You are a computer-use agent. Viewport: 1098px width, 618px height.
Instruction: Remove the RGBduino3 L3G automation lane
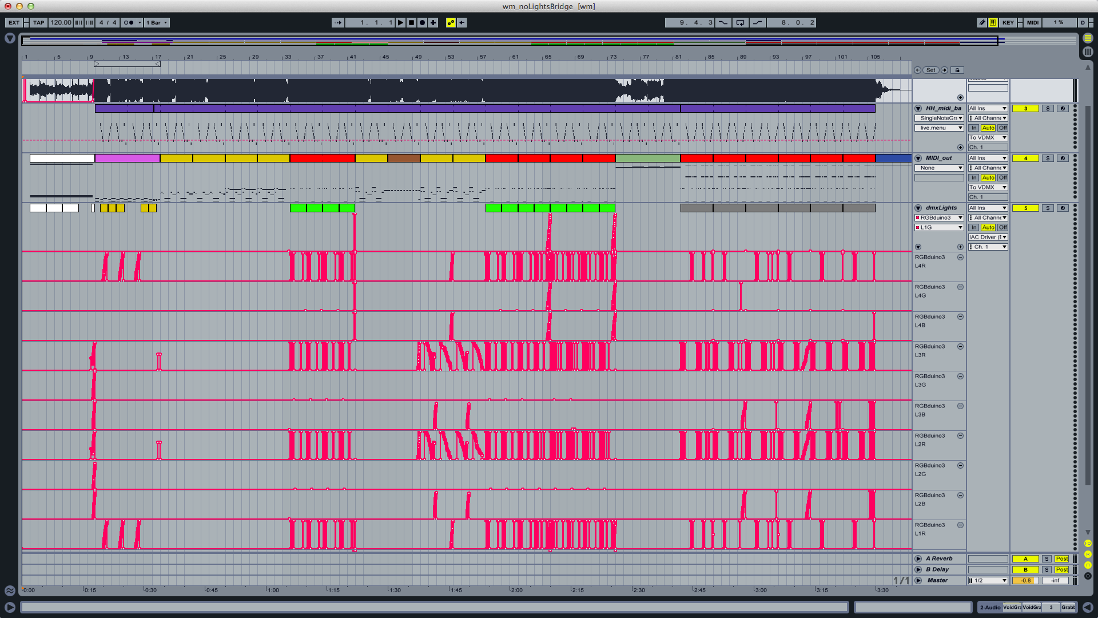click(960, 376)
